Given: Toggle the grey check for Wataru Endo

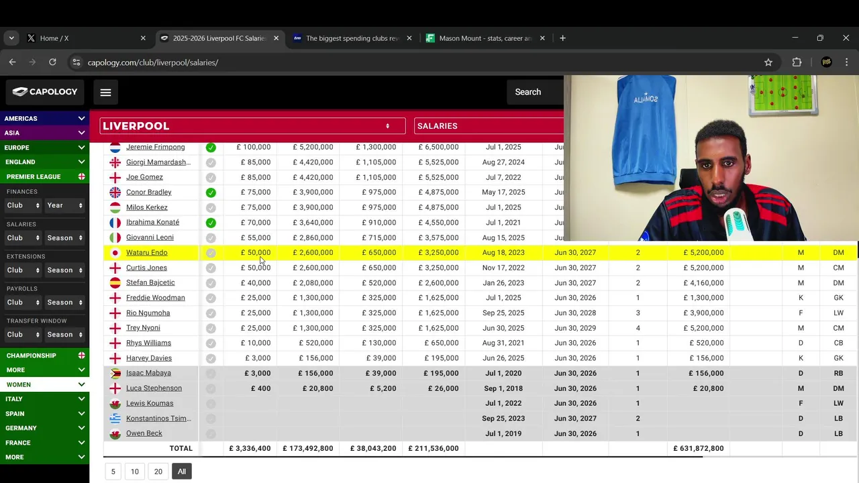Looking at the screenshot, I should click(x=211, y=253).
